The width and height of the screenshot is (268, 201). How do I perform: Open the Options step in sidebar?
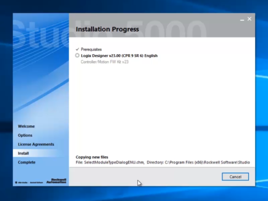tap(25, 135)
